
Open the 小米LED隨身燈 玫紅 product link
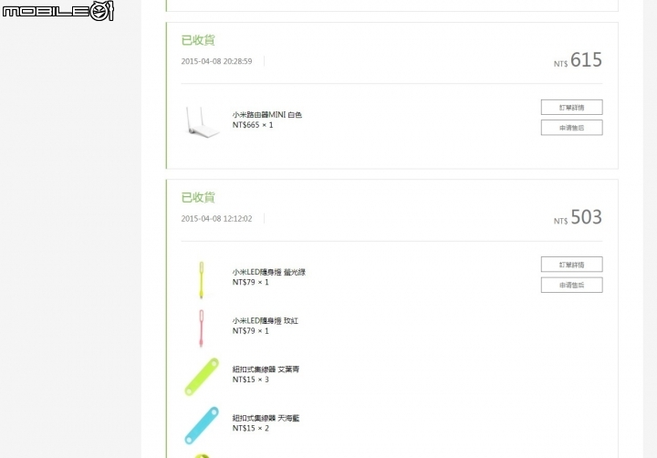[x=263, y=320]
